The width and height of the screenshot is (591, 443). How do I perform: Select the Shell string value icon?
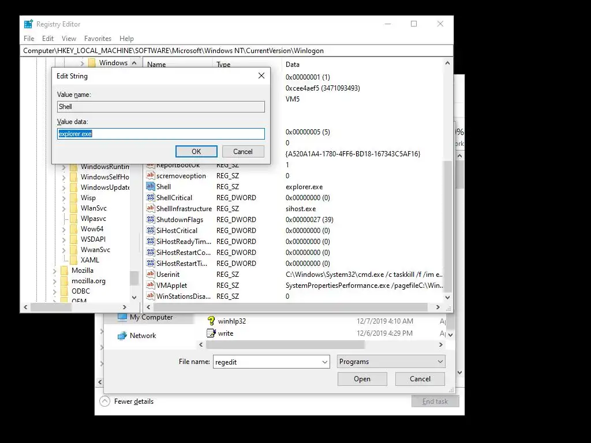click(151, 186)
